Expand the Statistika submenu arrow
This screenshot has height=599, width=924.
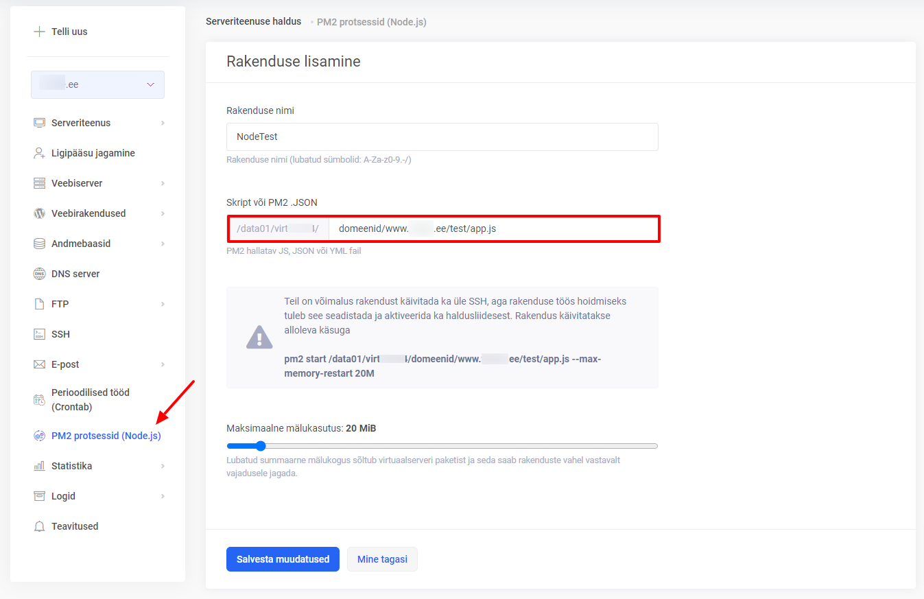tap(163, 466)
